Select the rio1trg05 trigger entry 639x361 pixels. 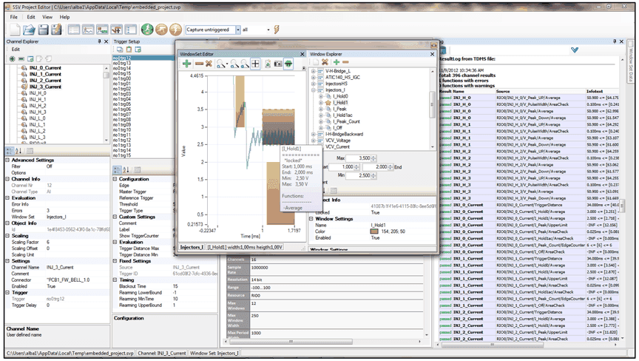click(122, 104)
